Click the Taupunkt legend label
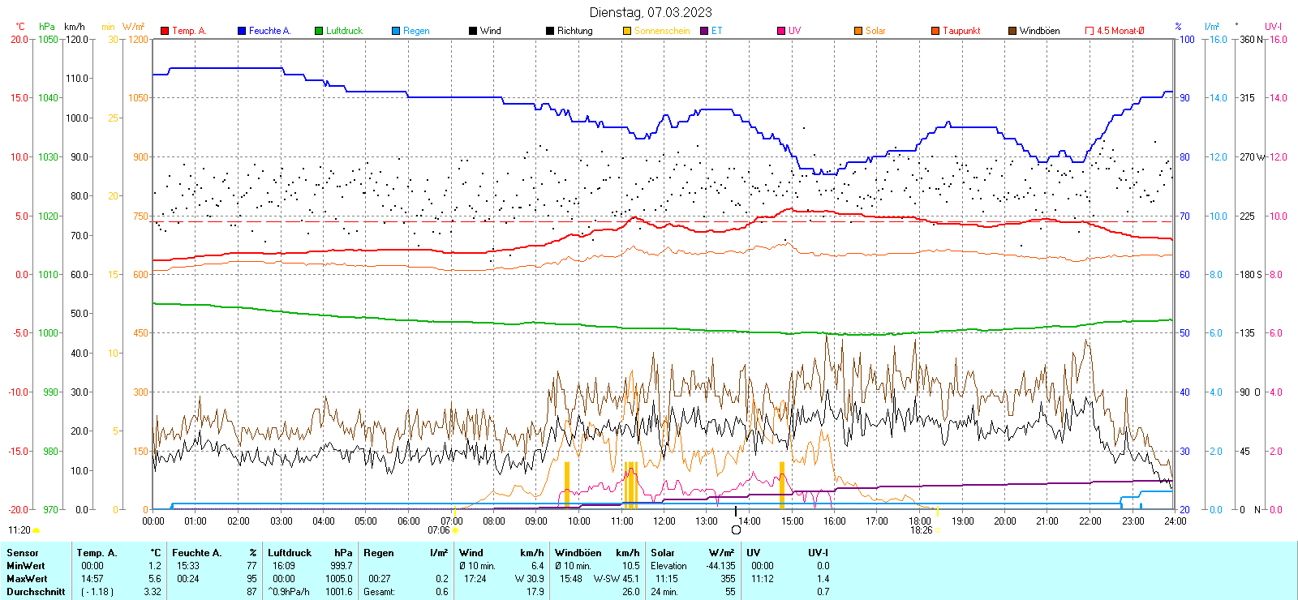The width and height of the screenshot is (1298, 600). [961, 31]
